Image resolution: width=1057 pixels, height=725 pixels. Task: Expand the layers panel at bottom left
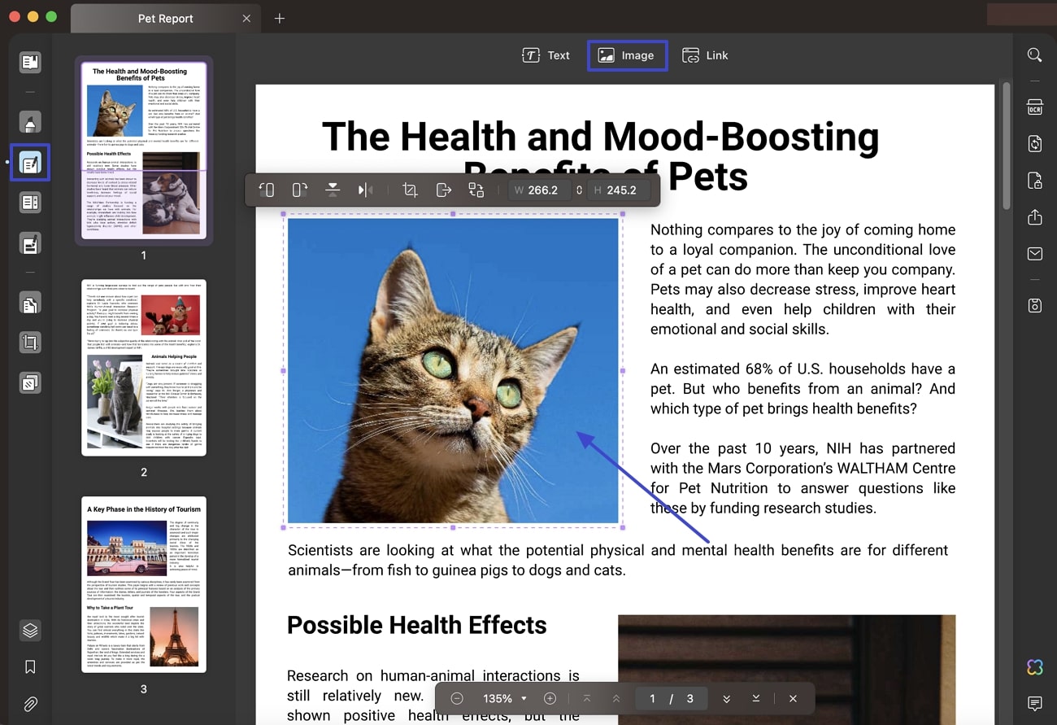click(30, 630)
